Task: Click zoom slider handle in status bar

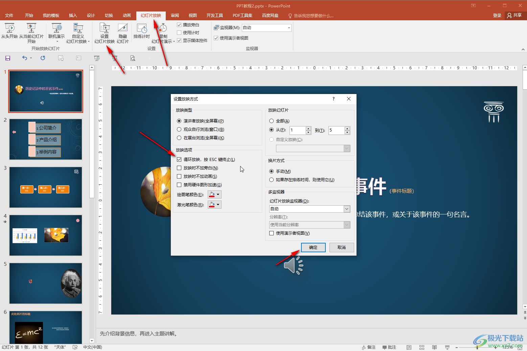Action: click(x=477, y=347)
